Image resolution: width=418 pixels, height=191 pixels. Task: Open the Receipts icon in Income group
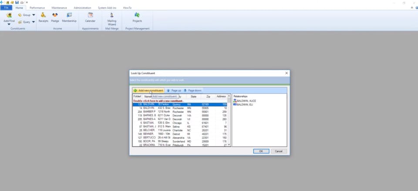pos(43,17)
